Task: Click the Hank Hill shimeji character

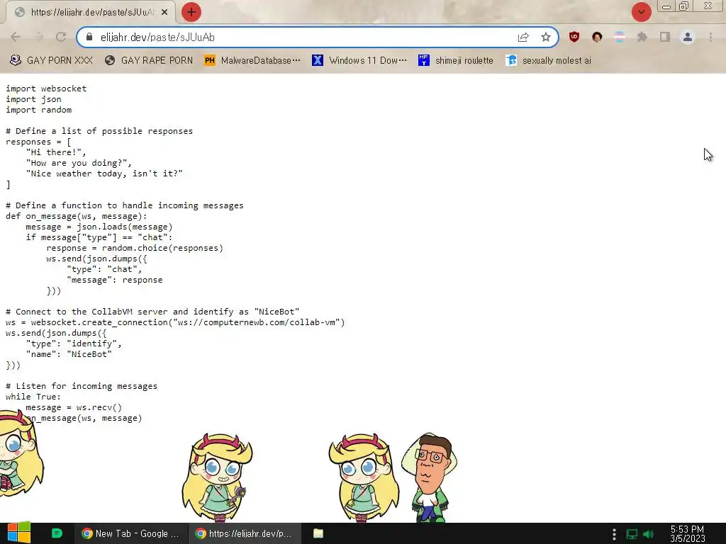Action: [x=429, y=477]
